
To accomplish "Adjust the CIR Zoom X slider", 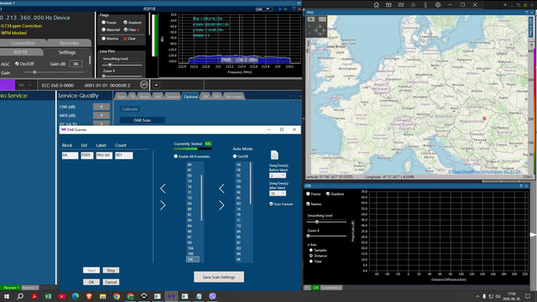I will coord(308,236).
